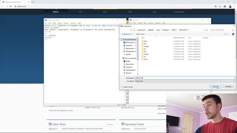Select the tcl folder row
The height and width of the screenshot is (133, 237).
171,57
